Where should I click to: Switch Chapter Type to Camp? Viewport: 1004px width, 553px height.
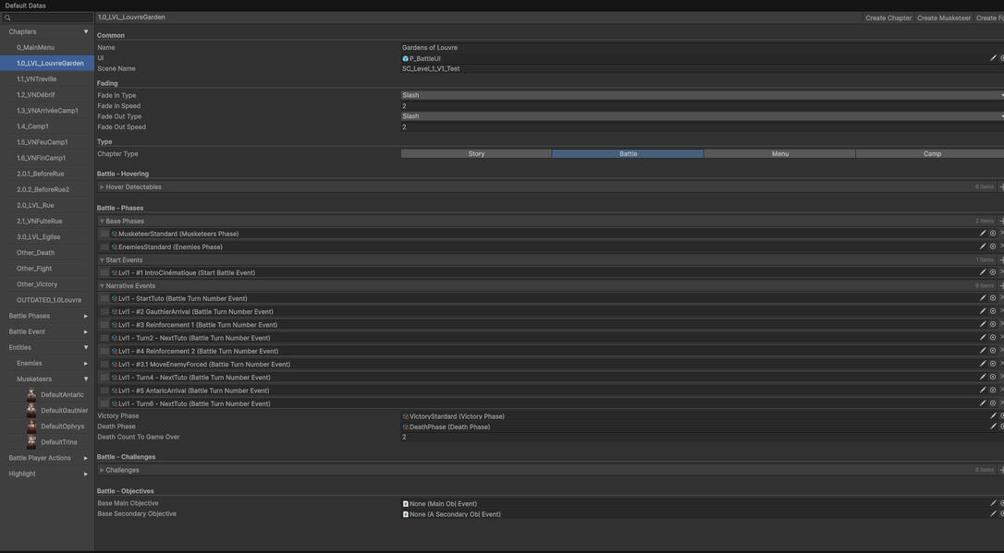pos(931,154)
